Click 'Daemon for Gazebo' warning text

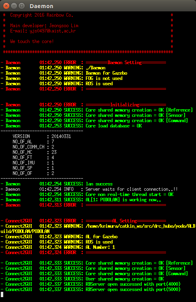[x=107, y=73]
